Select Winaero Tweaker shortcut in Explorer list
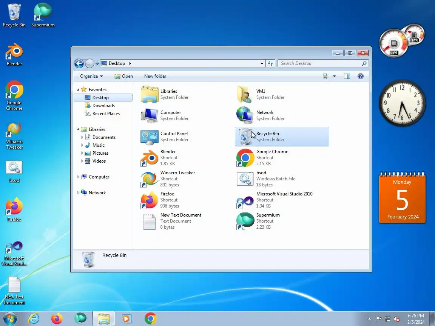The image size is (435, 326). coord(168,178)
